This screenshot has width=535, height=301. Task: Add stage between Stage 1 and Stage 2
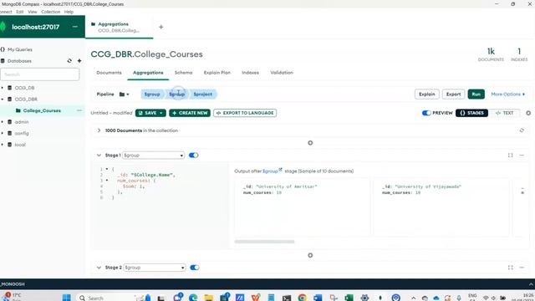[x=310, y=255]
